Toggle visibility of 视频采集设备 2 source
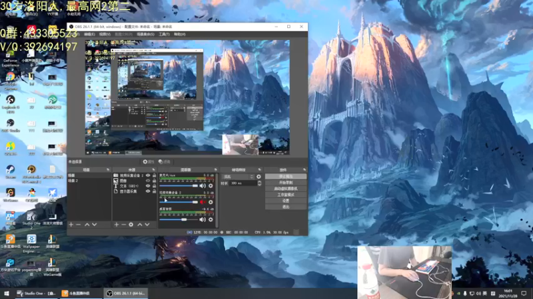This screenshot has height=299, width=533. click(148, 175)
